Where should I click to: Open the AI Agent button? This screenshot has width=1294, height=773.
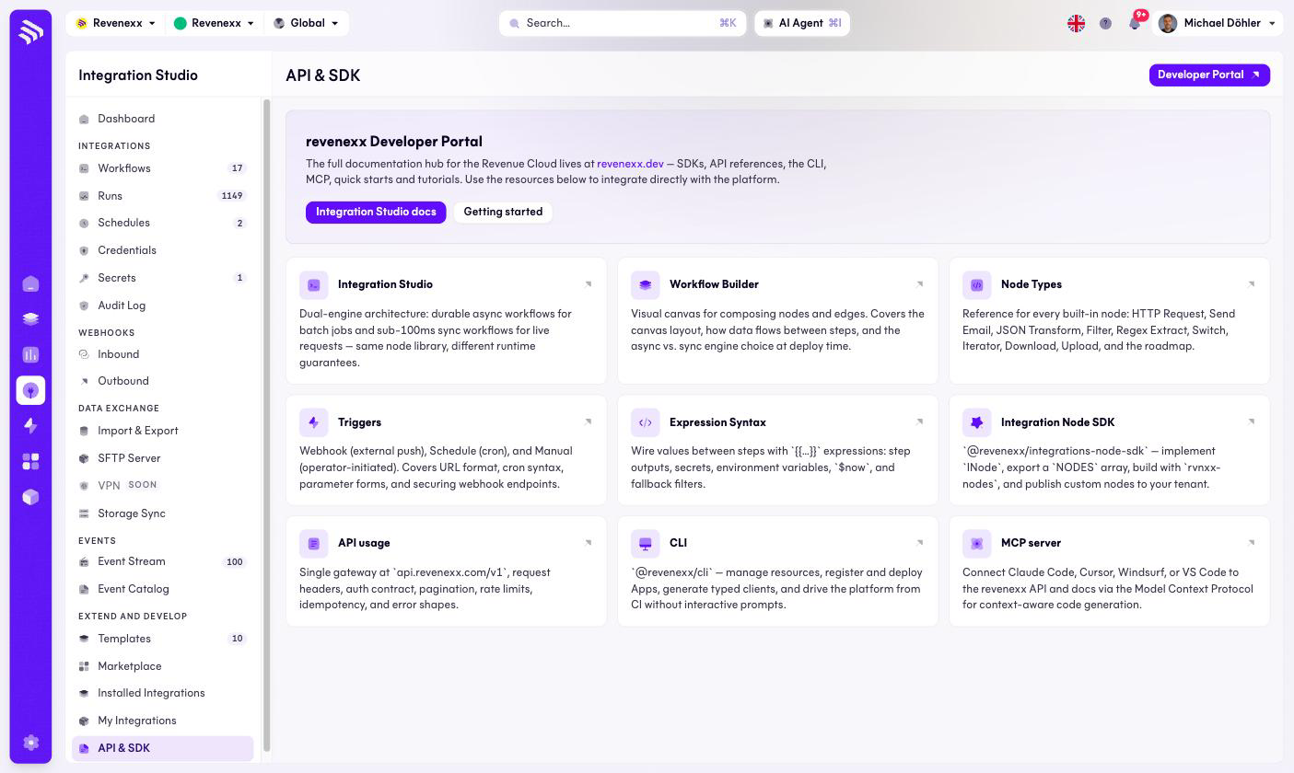802,23
